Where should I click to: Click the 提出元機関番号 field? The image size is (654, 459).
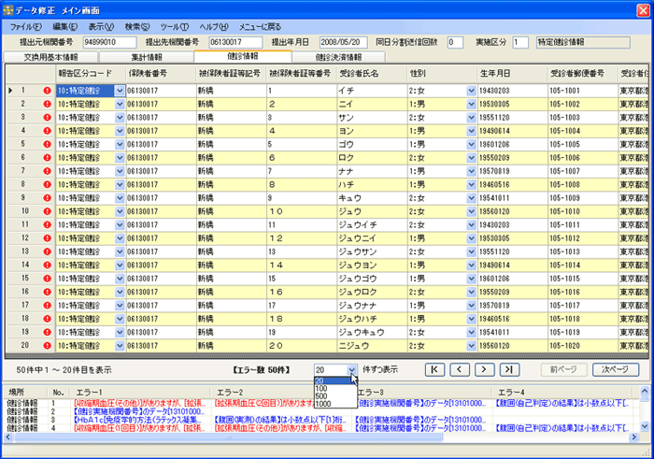click(109, 42)
